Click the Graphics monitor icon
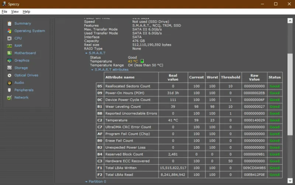 pyautogui.click(x=10, y=60)
